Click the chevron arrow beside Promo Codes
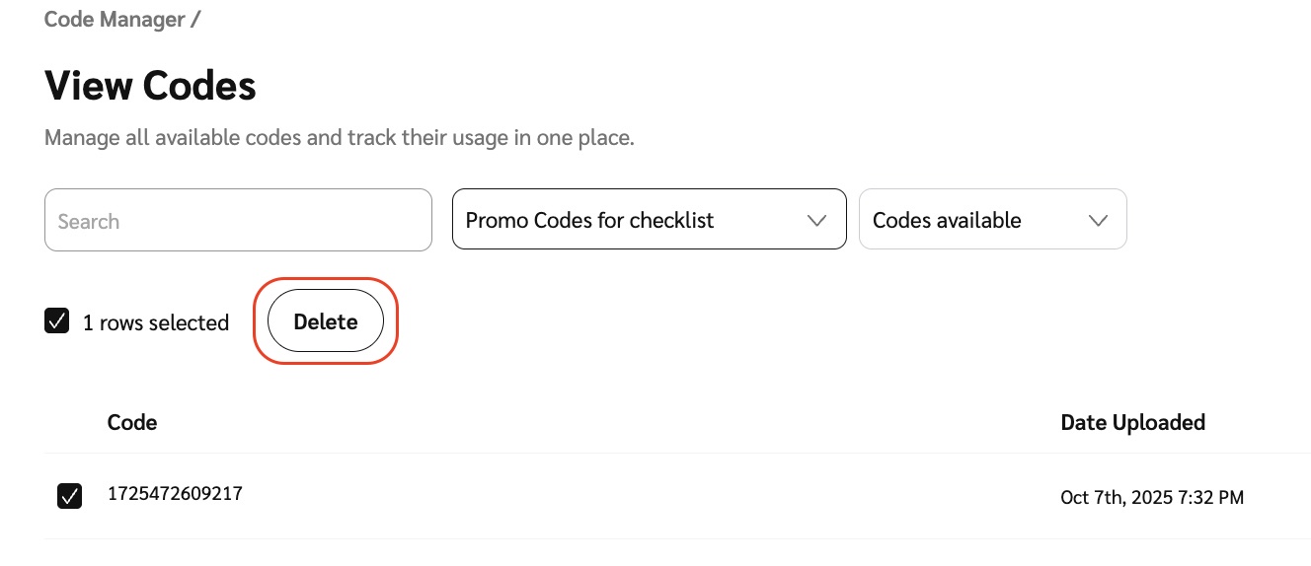1311x566 pixels. click(x=816, y=220)
